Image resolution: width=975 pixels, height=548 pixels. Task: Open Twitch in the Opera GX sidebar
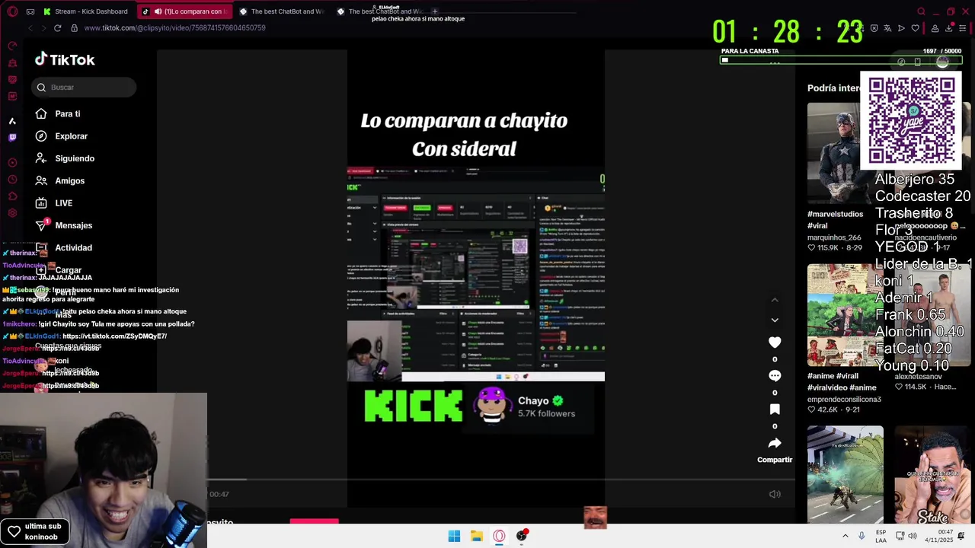tap(12, 138)
